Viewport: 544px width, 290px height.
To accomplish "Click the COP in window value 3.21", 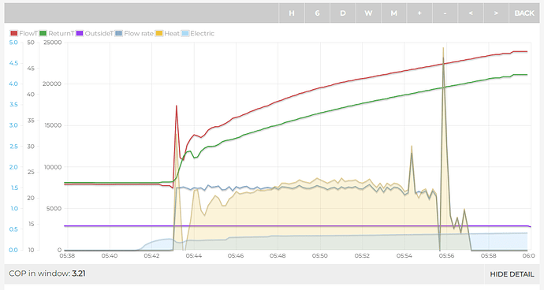I will coord(79,273).
